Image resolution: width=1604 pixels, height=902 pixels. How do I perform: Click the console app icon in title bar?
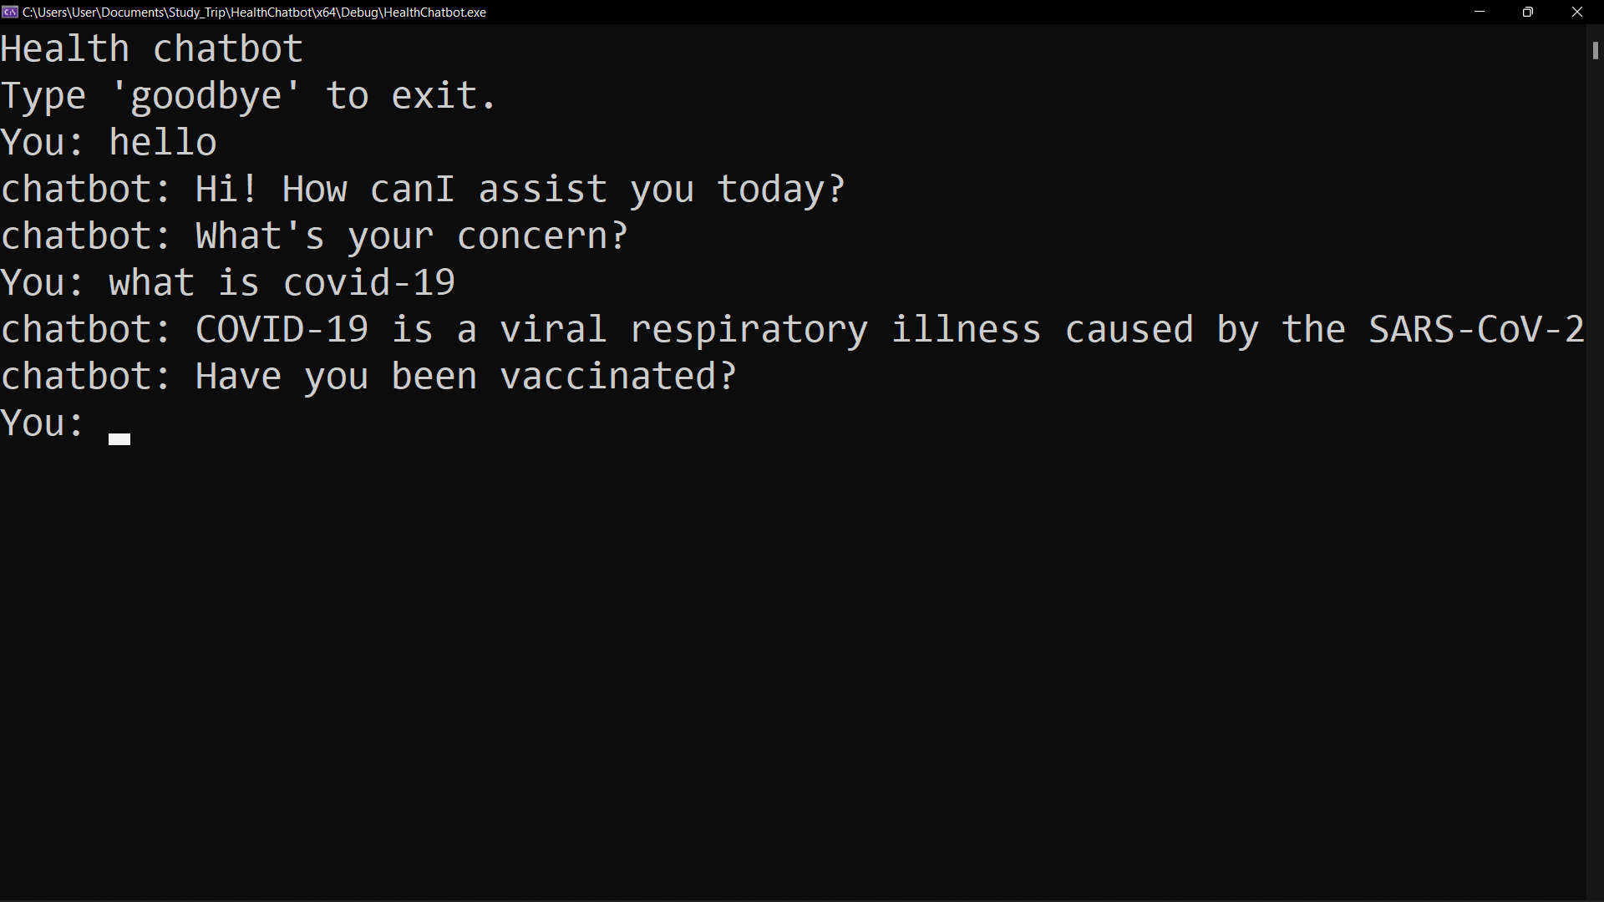10,12
